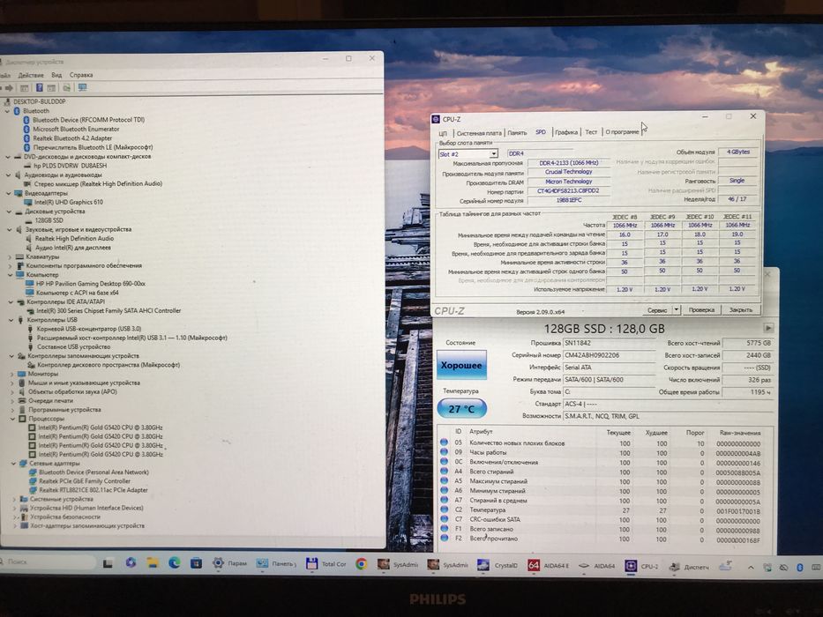Click the next-disk arrow button beside 128GB SSD title
This screenshot has width=823, height=617.
click(x=768, y=328)
